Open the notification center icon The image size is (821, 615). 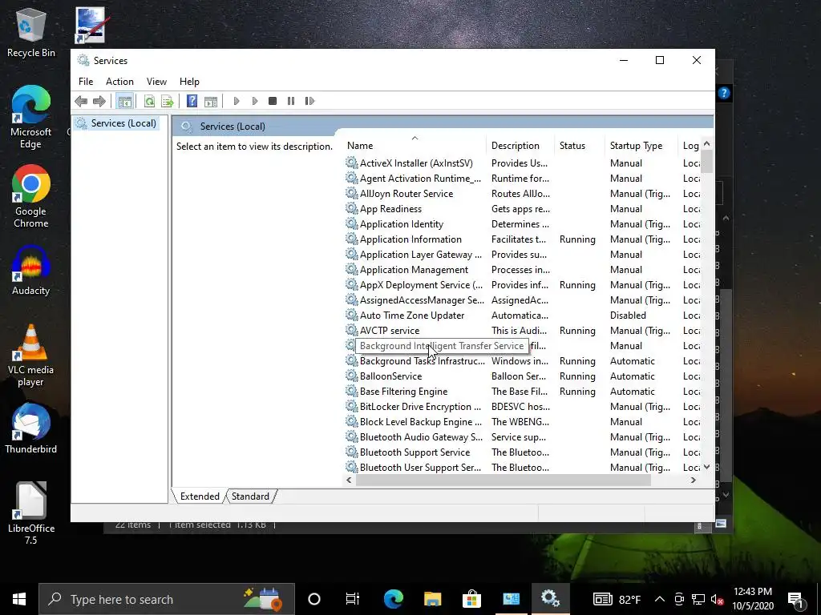click(796, 600)
